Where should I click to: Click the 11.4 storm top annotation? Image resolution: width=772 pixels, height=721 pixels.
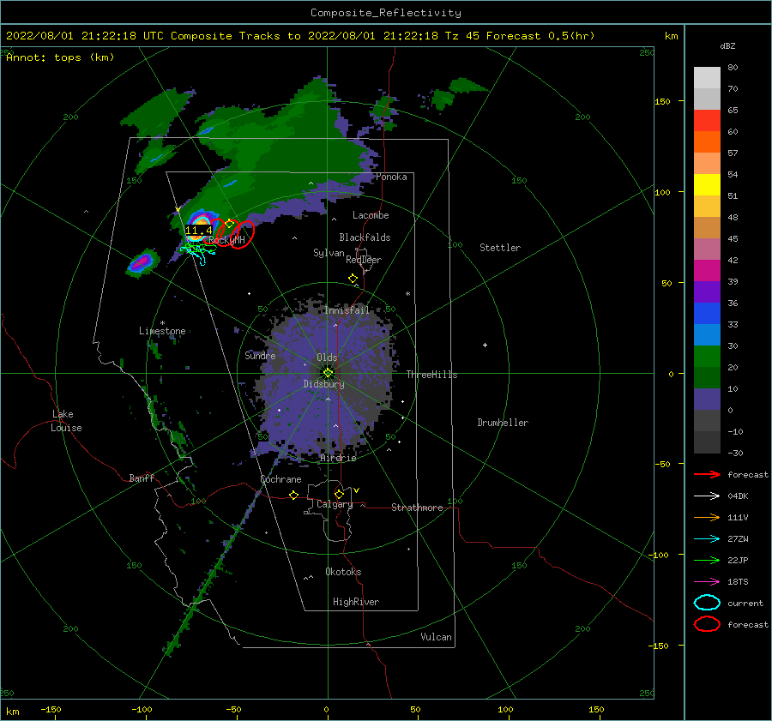pyautogui.click(x=198, y=231)
